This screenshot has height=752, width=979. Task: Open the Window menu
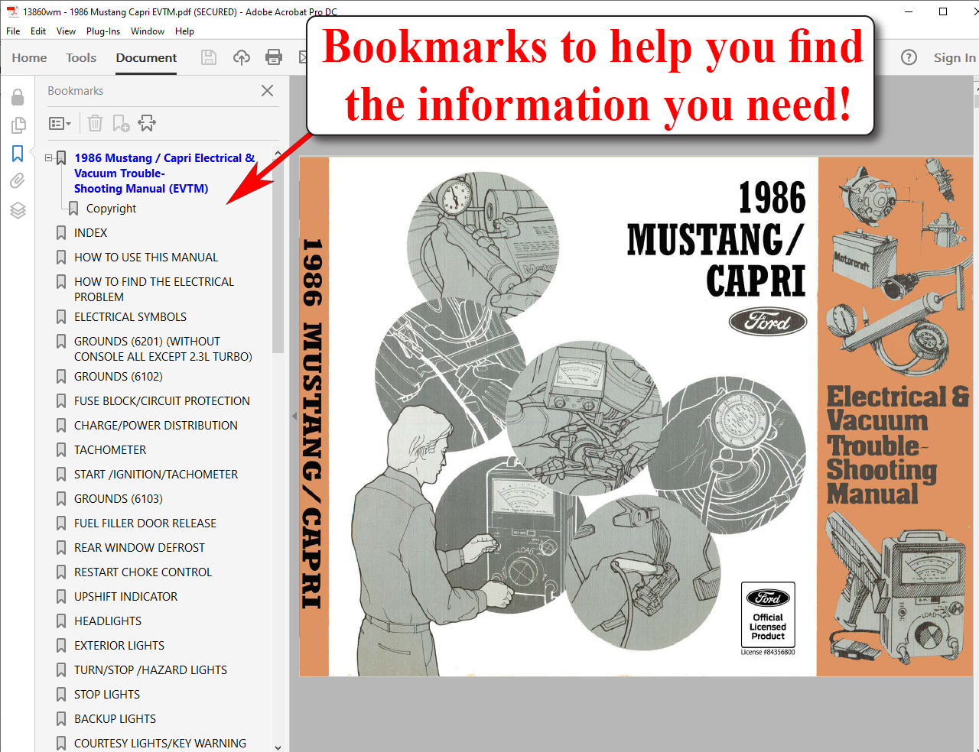coord(148,31)
